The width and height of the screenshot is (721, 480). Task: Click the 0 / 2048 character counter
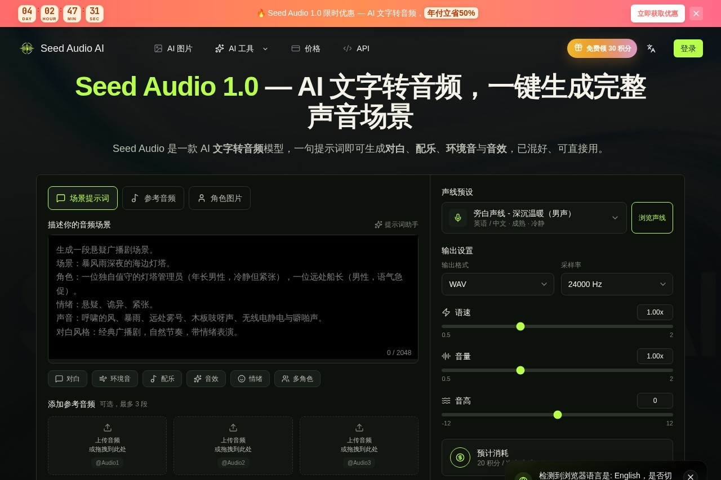click(399, 353)
